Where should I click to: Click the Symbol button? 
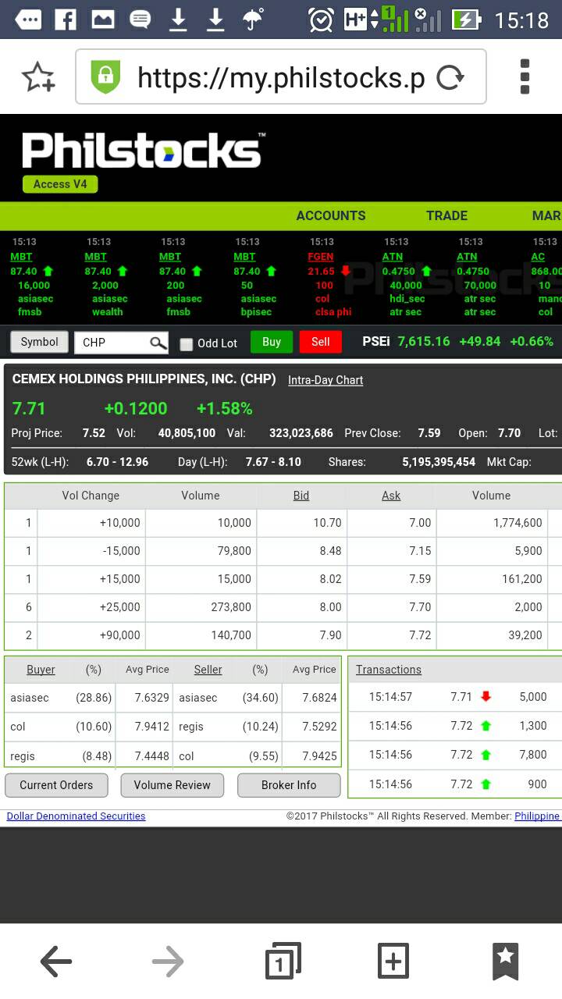[x=39, y=342]
